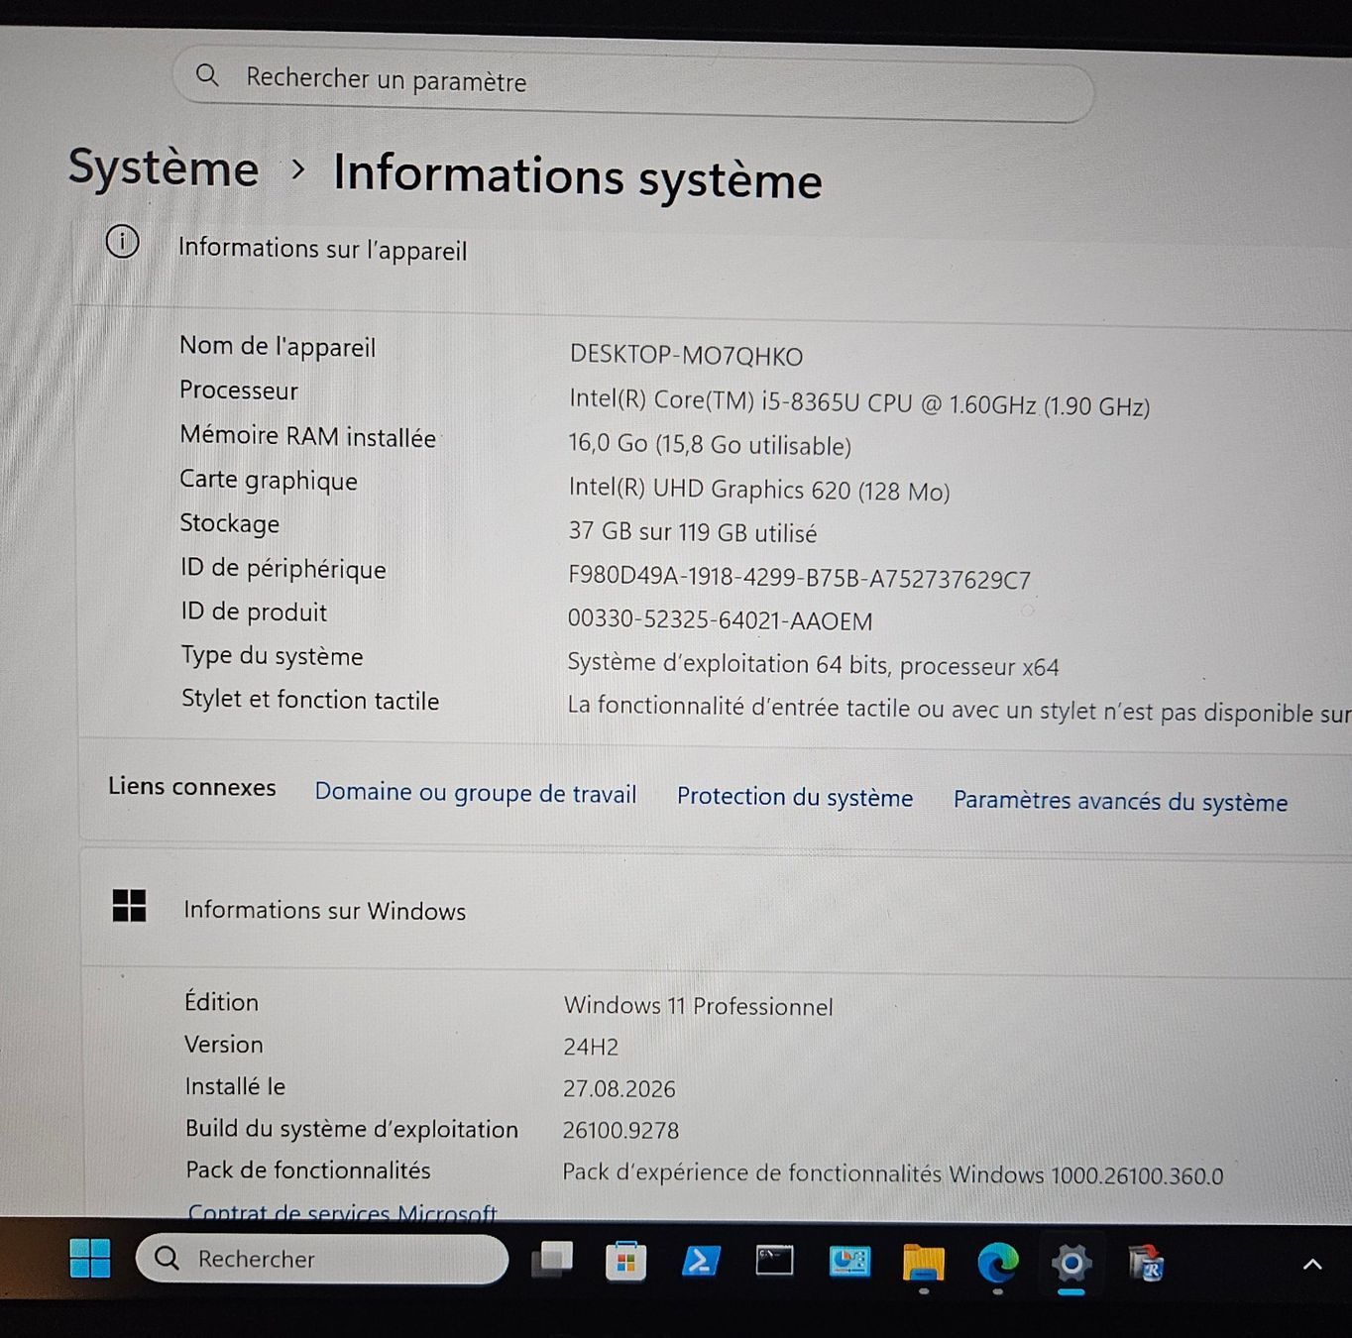Open Task View from the taskbar
Screen dimensions: 1352x1338
tap(552, 1260)
